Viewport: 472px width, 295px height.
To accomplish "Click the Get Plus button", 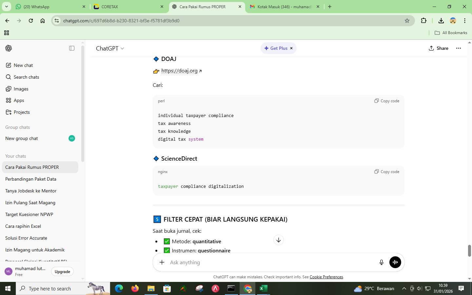I will 277,48.
